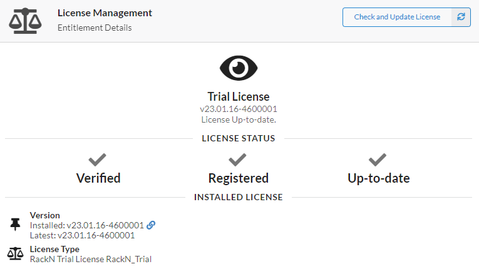Screen dimensions: 479x269
Task: Click the INSTALLED LICENSE section divider
Action: pos(239,197)
